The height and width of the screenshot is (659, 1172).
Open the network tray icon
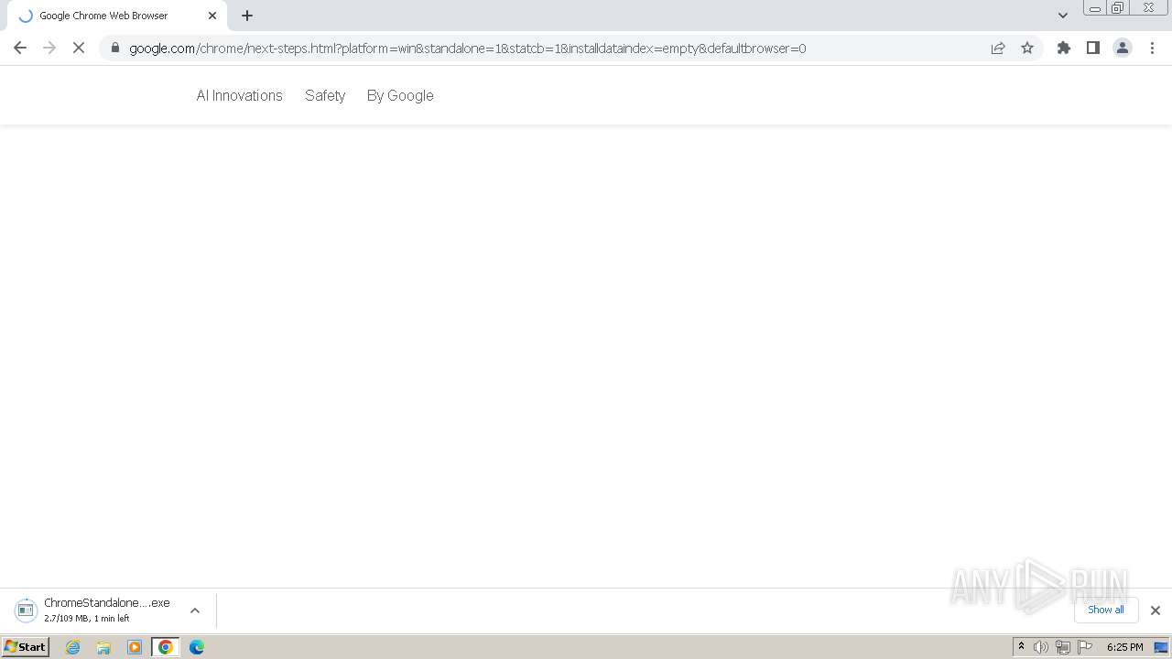click(1063, 647)
